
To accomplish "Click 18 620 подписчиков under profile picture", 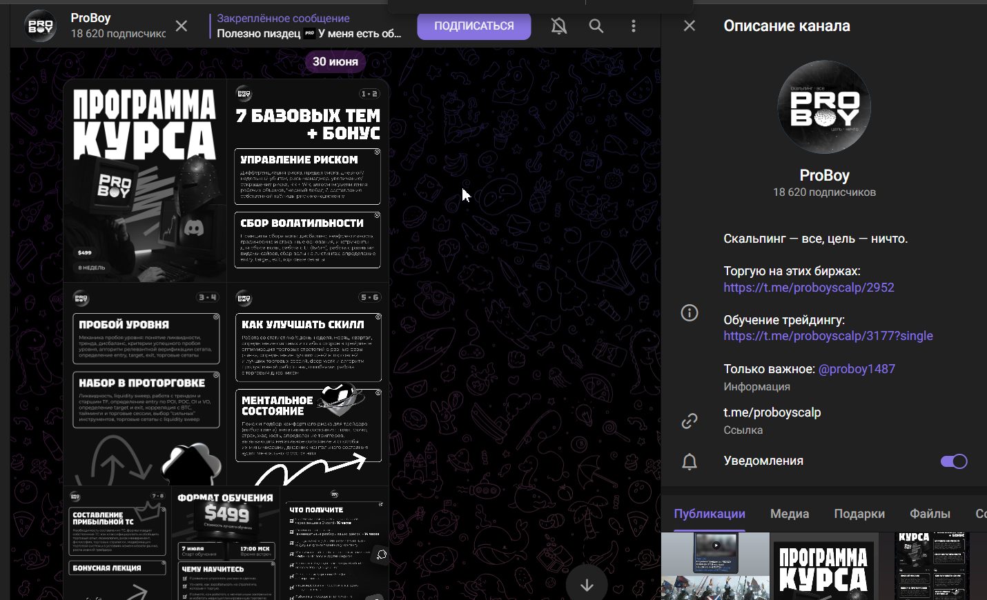I will [824, 192].
